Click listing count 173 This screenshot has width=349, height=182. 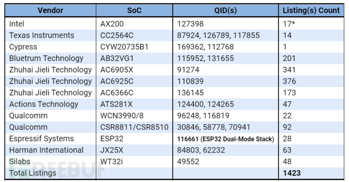coord(311,93)
